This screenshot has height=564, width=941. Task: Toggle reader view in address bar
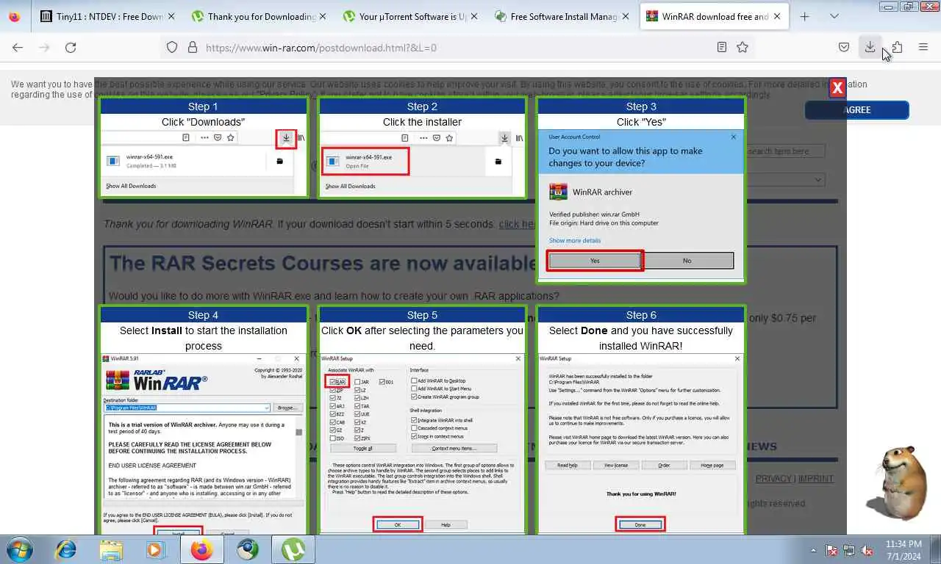pos(722,47)
